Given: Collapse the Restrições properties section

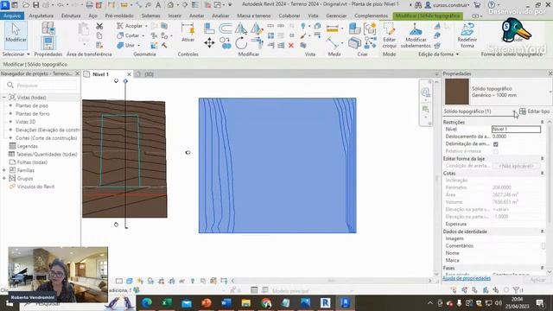Looking at the screenshot, I should tap(542, 122).
